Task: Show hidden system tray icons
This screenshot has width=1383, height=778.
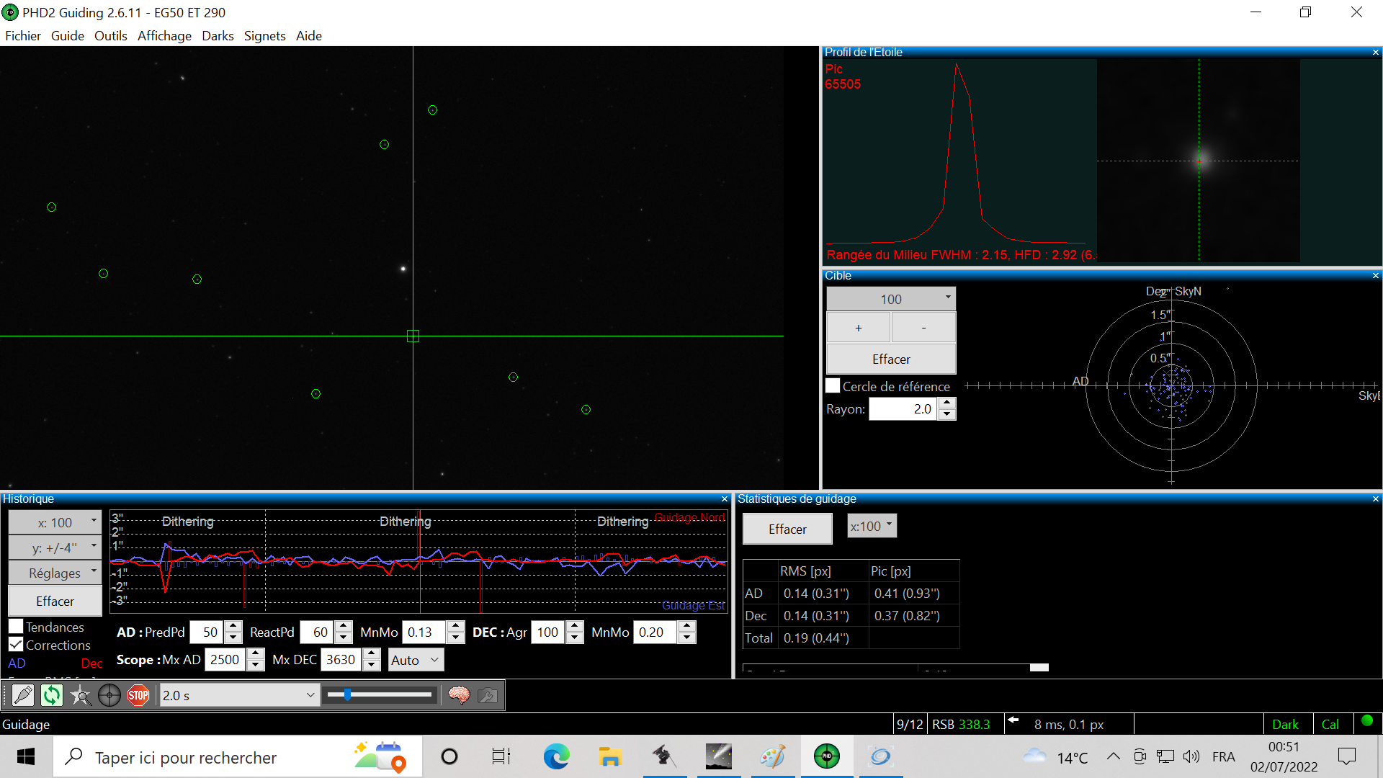Action: click(x=1113, y=756)
